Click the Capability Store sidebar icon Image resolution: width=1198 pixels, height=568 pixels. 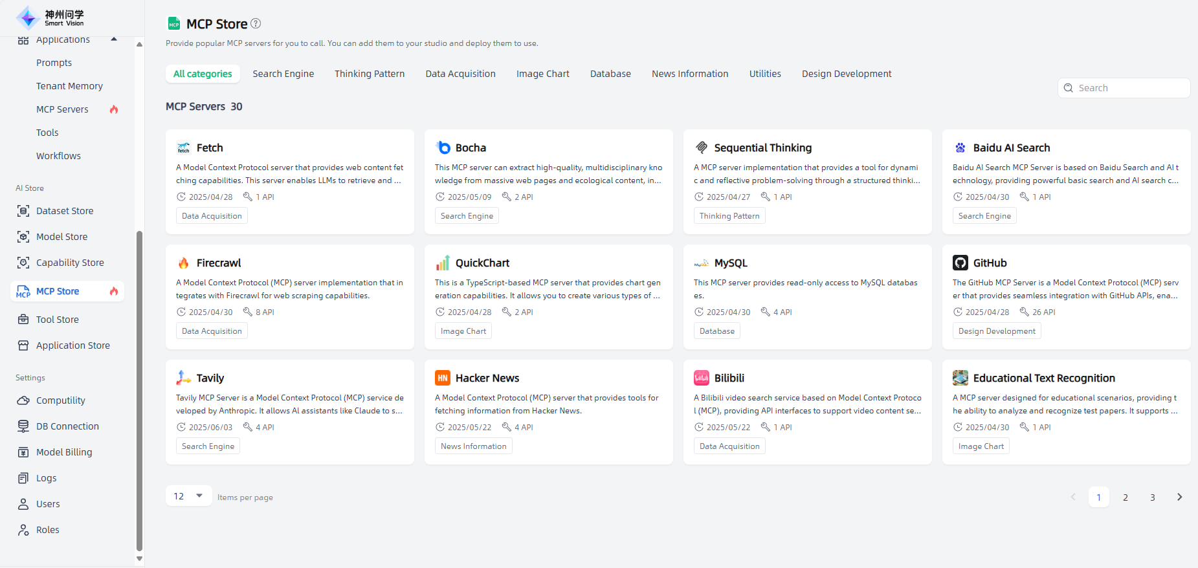click(x=23, y=263)
